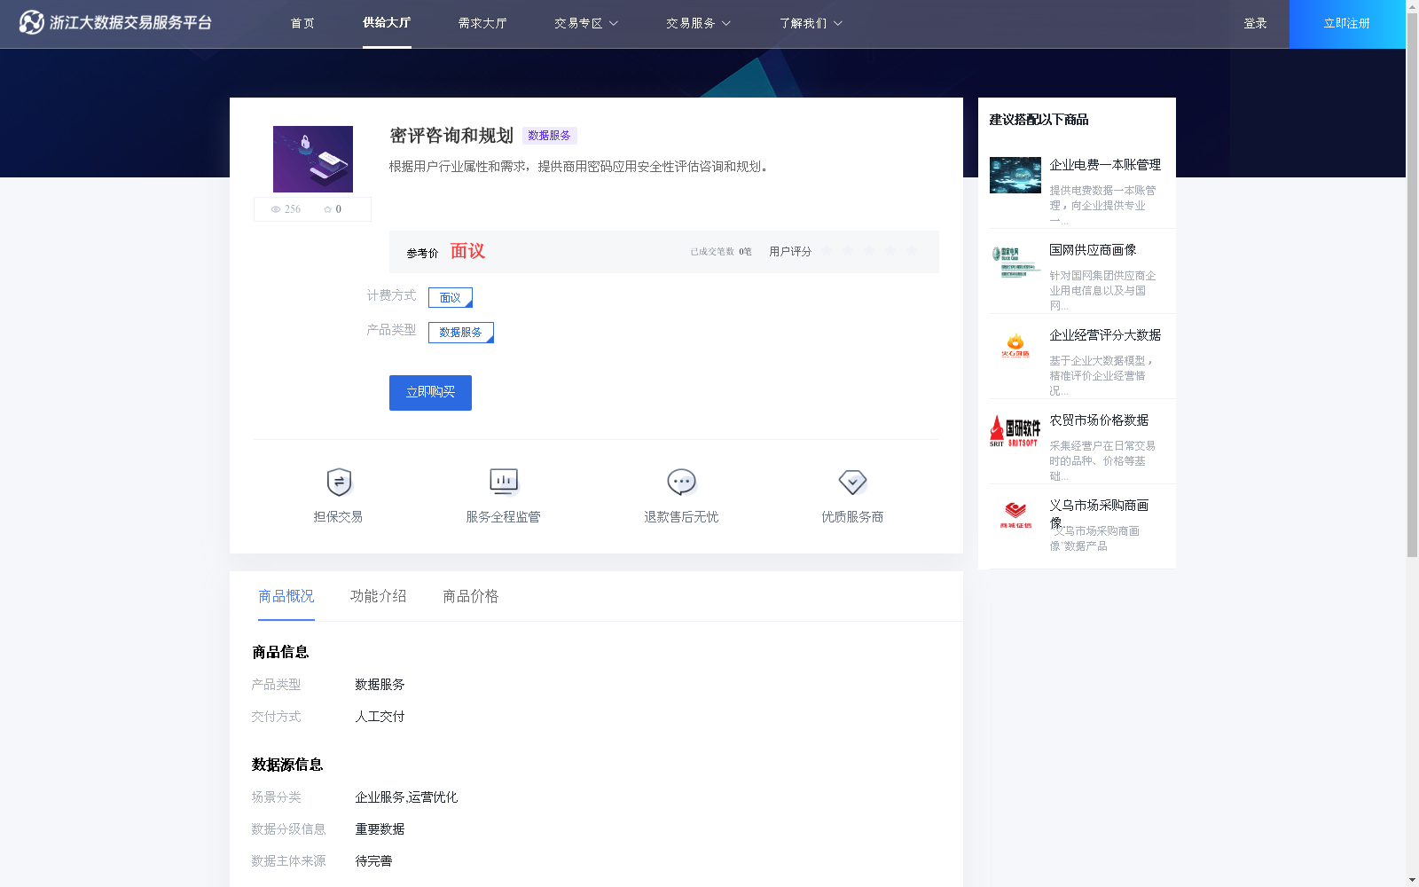Click the platform logo icon in the header
Image resolution: width=1419 pixels, height=887 pixels.
31,22
